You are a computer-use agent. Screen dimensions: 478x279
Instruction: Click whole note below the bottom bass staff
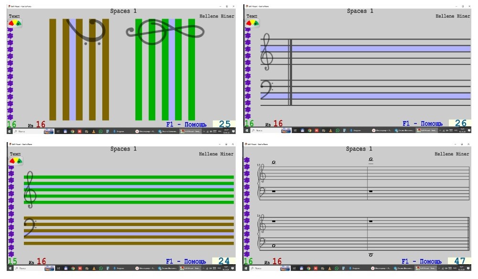[371, 255]
